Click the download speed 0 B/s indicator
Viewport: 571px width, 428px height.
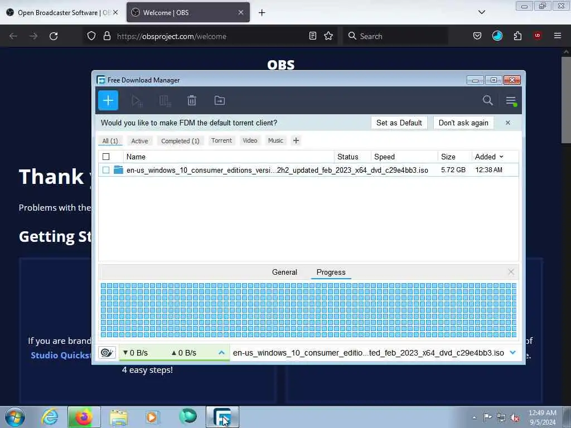(135, 353)
